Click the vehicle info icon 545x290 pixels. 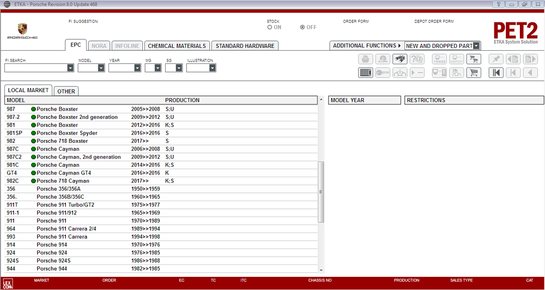(x=400, y=72)
